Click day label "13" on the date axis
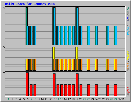 [x=54, y=99]
